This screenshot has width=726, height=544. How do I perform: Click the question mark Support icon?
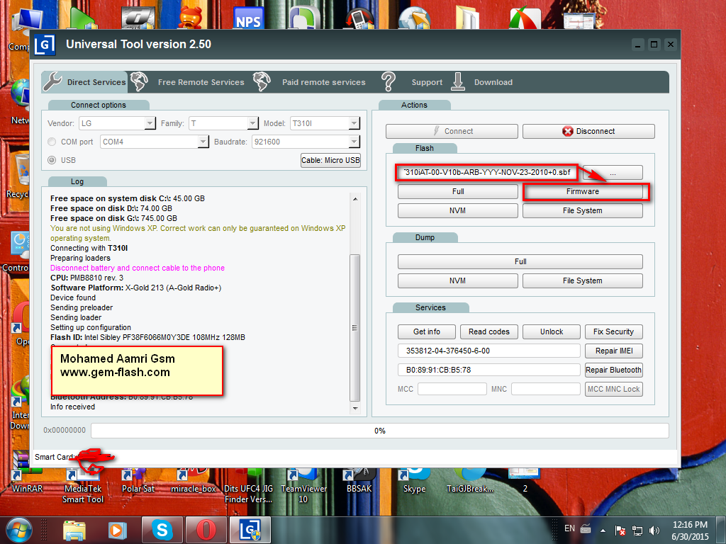click(x=389, y=82)
